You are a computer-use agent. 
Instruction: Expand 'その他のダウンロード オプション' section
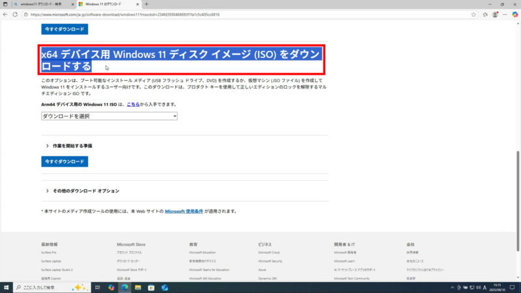[82, 191]
